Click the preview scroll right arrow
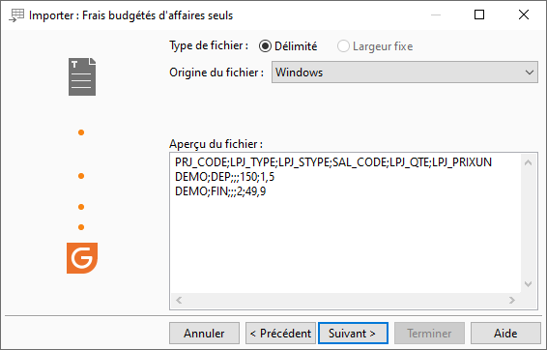The image size is (547, 350). pyautogui.click(x=512, y=300)
